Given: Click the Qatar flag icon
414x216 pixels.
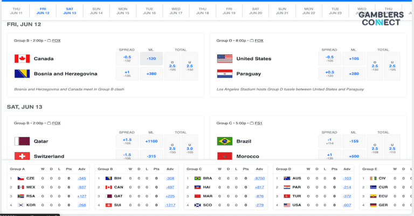Looking at the screenshot, I should pos(22,141).
